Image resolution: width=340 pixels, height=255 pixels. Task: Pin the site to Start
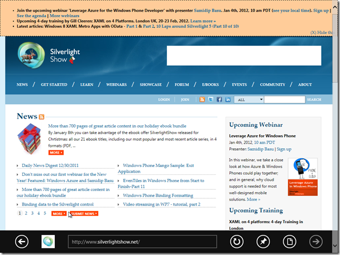tap(263, 242)
